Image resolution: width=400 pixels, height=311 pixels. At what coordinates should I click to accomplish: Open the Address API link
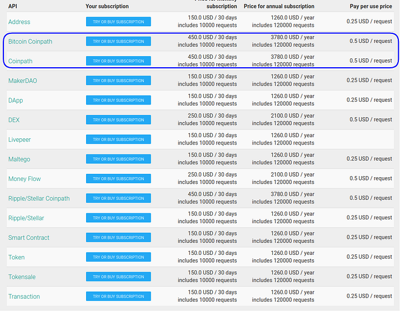19,22
